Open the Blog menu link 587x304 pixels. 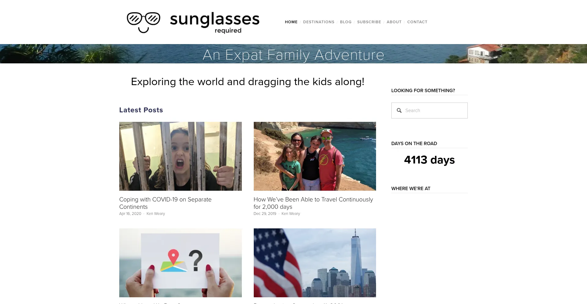tap(345, 22)
